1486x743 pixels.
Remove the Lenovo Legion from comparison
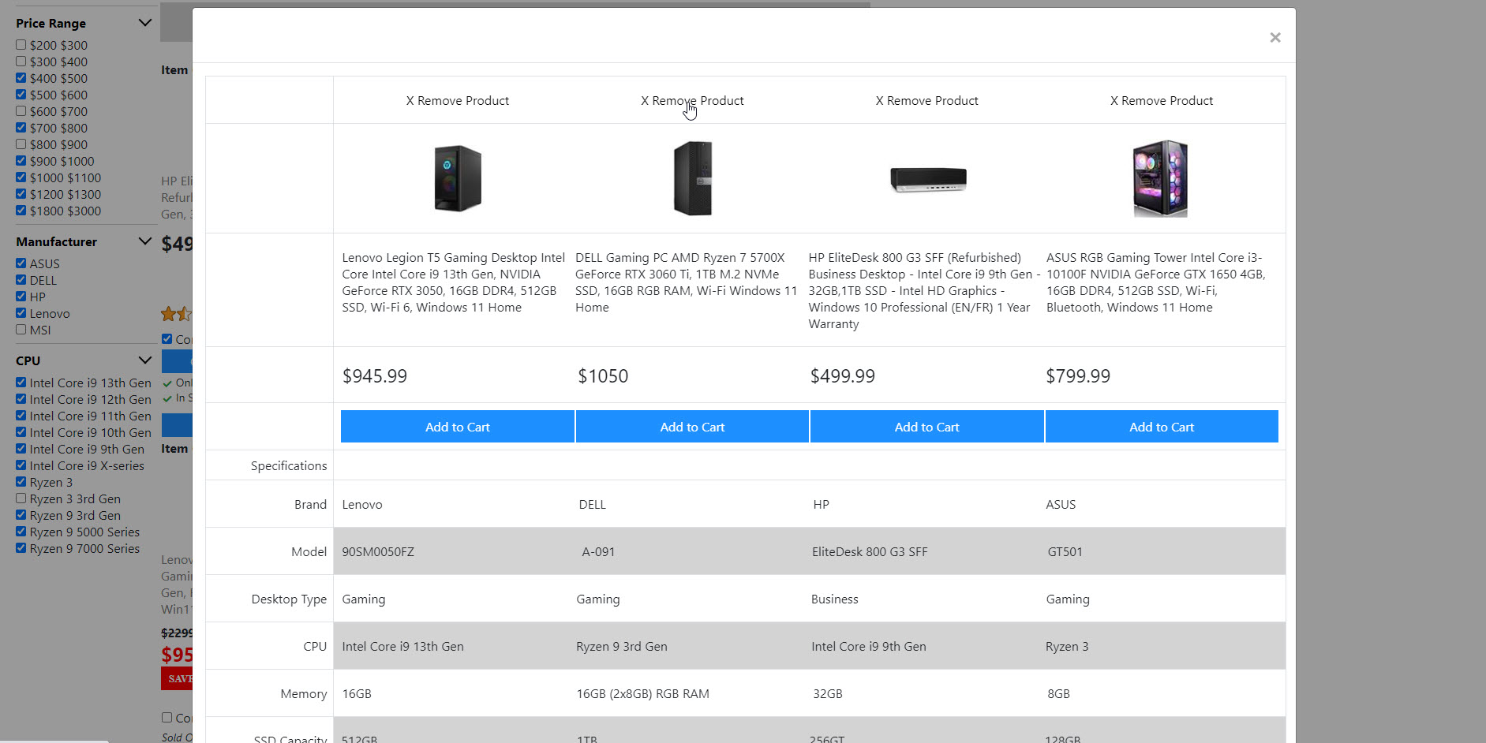pos(458,101)
